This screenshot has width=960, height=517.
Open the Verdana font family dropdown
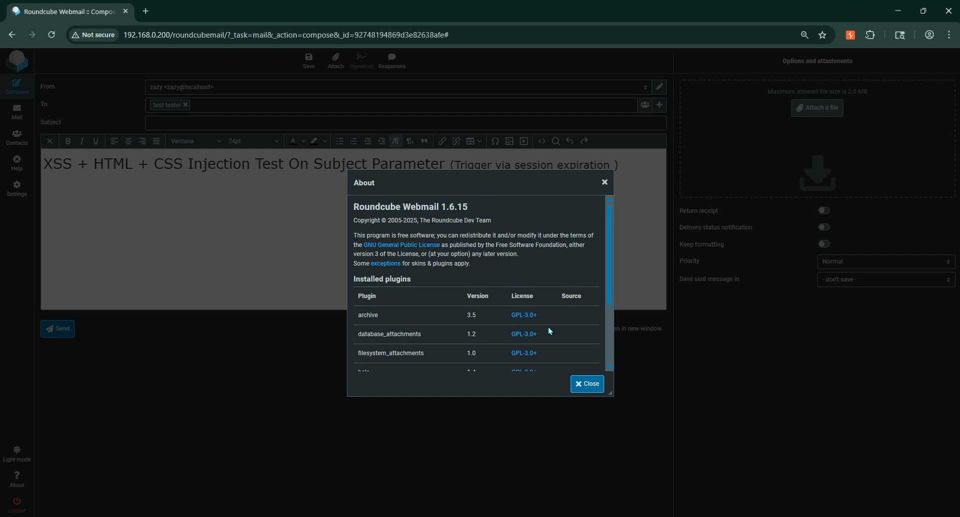(196, 141)
